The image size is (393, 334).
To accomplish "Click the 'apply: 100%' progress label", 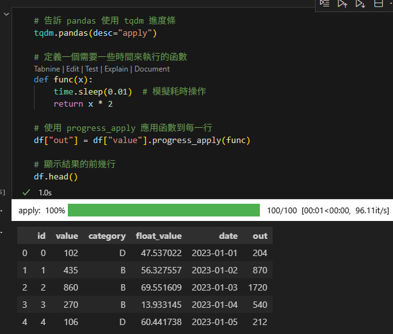I will click(x=42, y=211).
